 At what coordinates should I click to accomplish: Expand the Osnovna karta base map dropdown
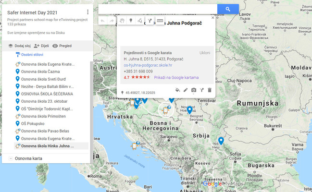tap(11, 158)
